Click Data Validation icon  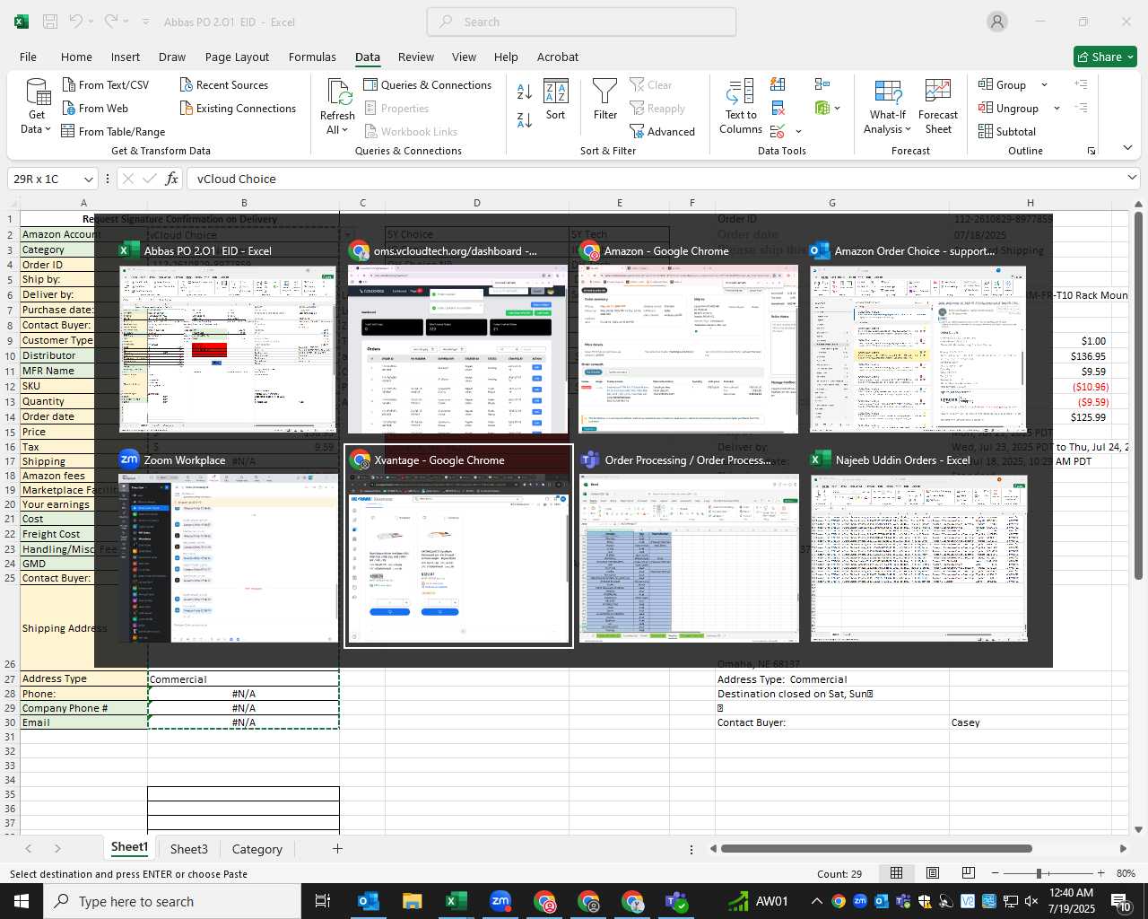(x=778, y=132)
